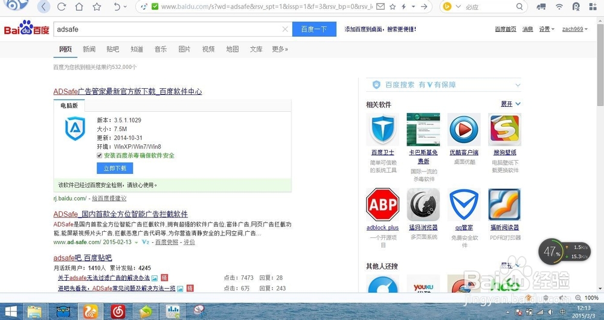
Task: Switch to 图片 tab
Action: tap(184, 50)
